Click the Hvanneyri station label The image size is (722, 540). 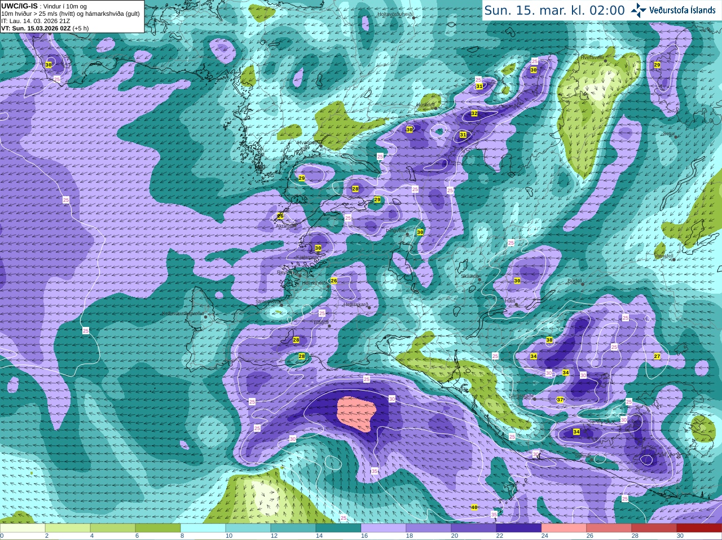click(x=308, y=143)
